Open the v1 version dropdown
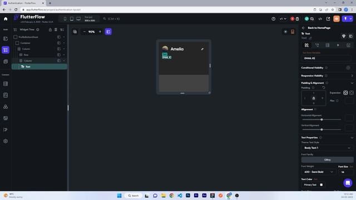 [283, 19]
